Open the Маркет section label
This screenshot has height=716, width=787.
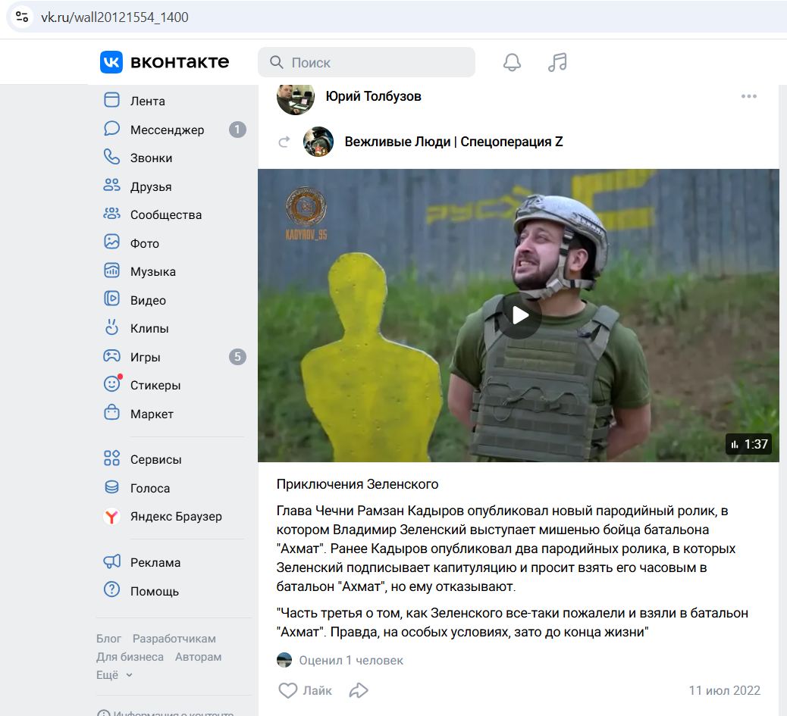152,414
